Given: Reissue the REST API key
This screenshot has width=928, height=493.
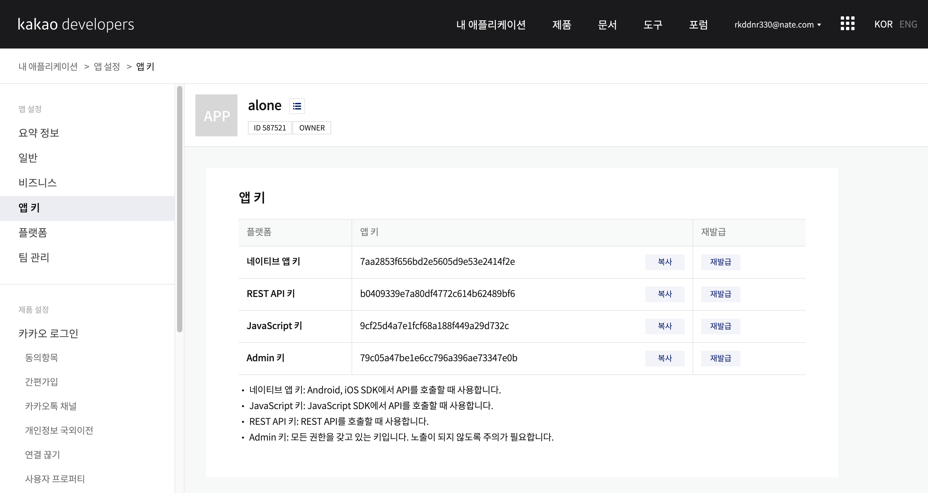Looking at the screenshot, I should [720, 294].
